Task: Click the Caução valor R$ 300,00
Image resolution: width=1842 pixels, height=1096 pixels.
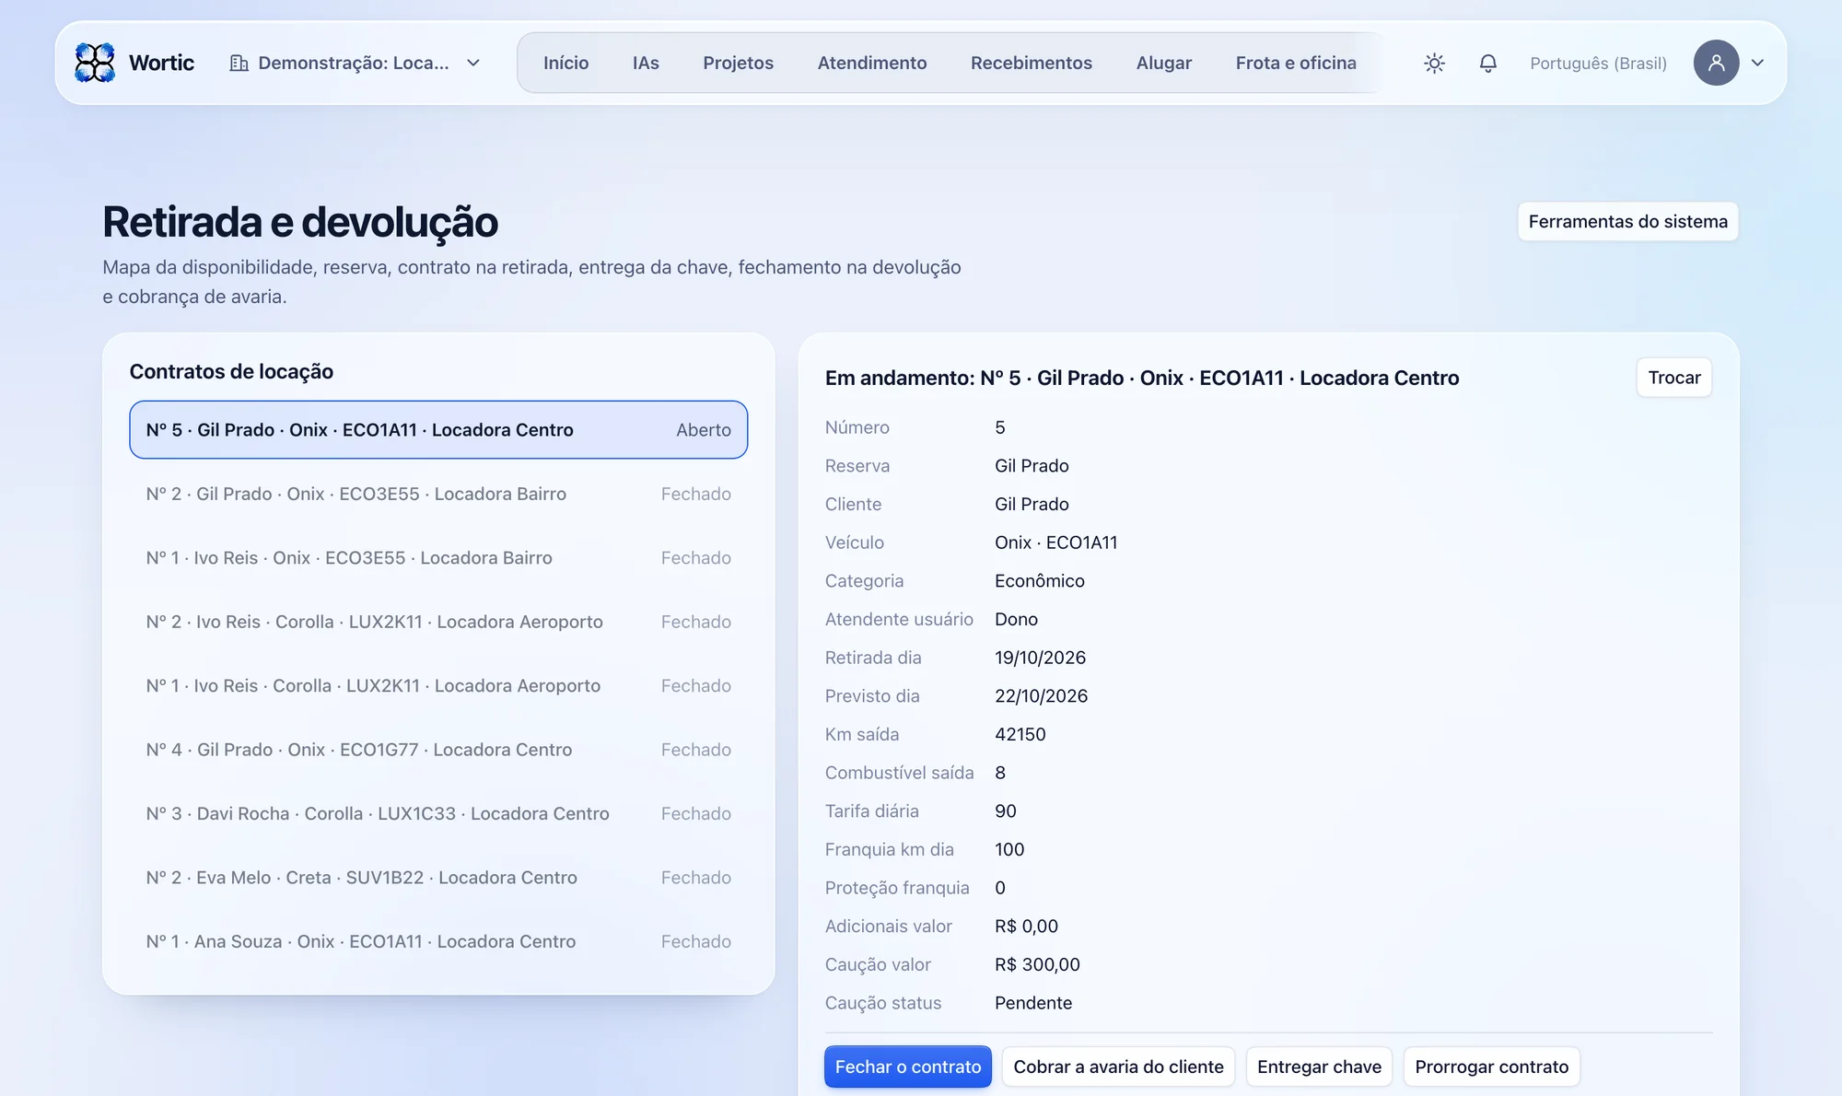Action: point(1037,964)
